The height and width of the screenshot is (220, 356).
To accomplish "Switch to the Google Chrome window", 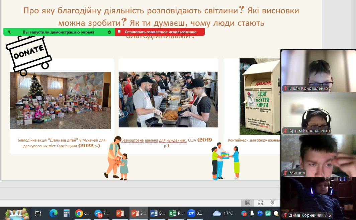I will click(x=82, y=213).
